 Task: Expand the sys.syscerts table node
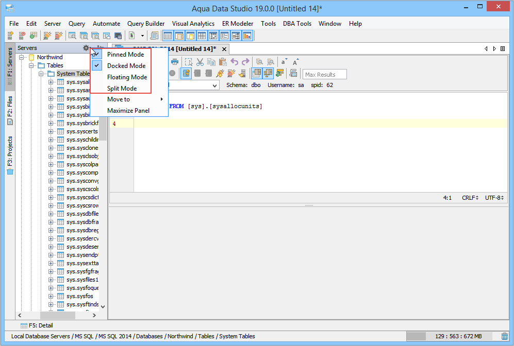[x=51, y=131]
